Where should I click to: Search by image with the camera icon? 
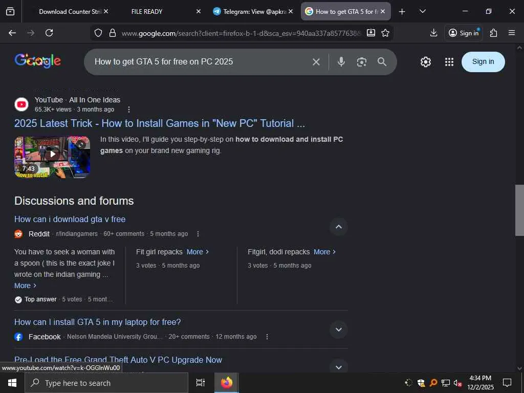[362, 62]
